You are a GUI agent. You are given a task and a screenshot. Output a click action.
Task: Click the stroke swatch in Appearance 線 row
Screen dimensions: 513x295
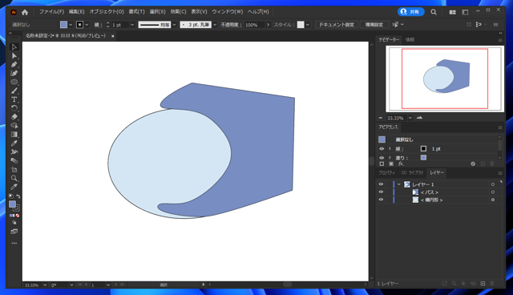pos(423,149)
